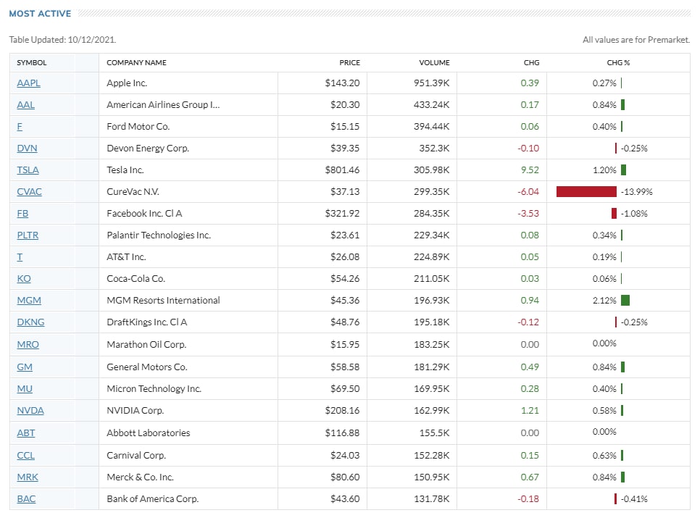Click the COMPANY NAME column header

(x=137, y=63)
